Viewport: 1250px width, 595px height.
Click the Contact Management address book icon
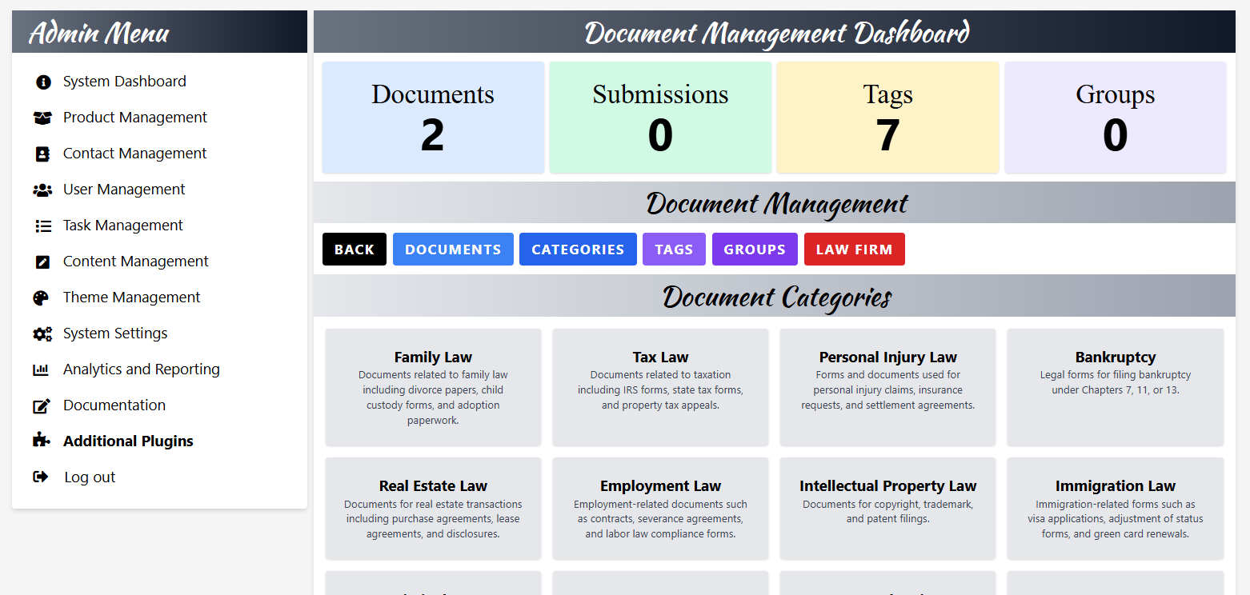pos(42,154)
